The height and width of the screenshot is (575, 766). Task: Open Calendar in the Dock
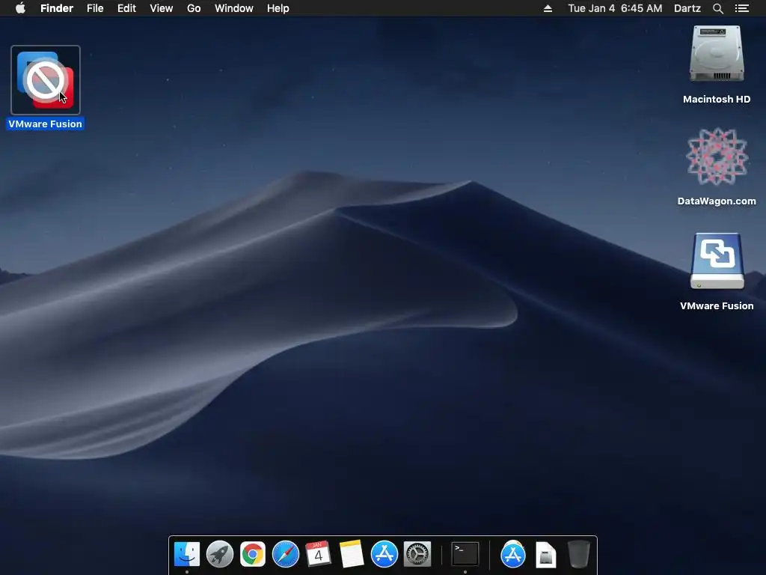pyautogui.click(x=318, y=555)
